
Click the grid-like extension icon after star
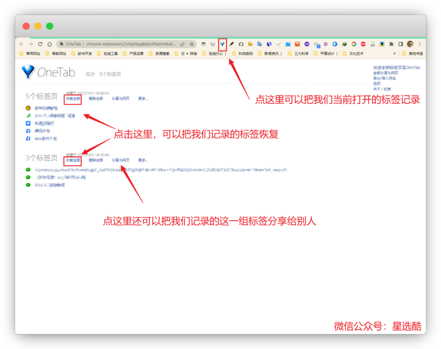point(203,44)
